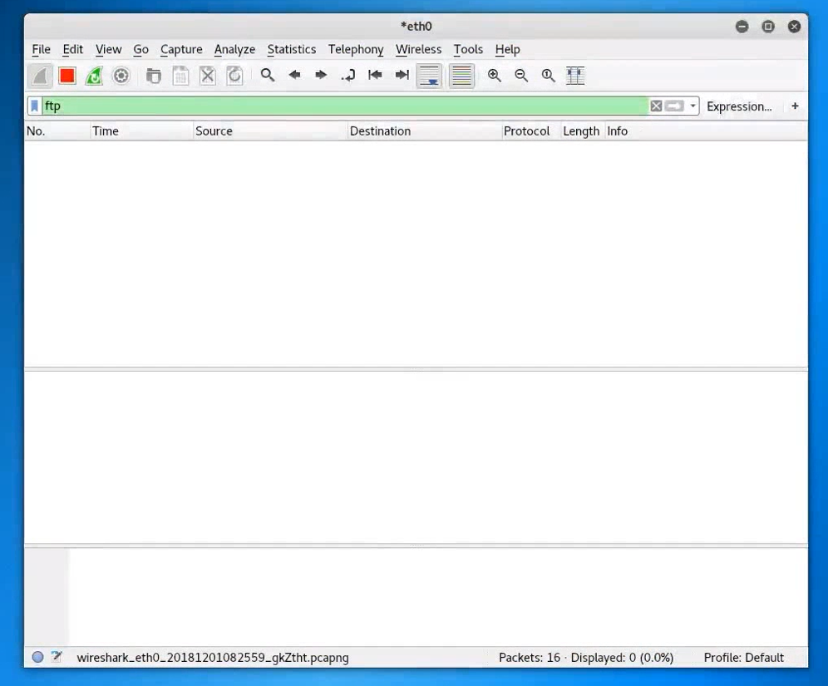Sort by the No. column header
The height and width of the screenshot is (686, 828).
(x=57, y=131)
